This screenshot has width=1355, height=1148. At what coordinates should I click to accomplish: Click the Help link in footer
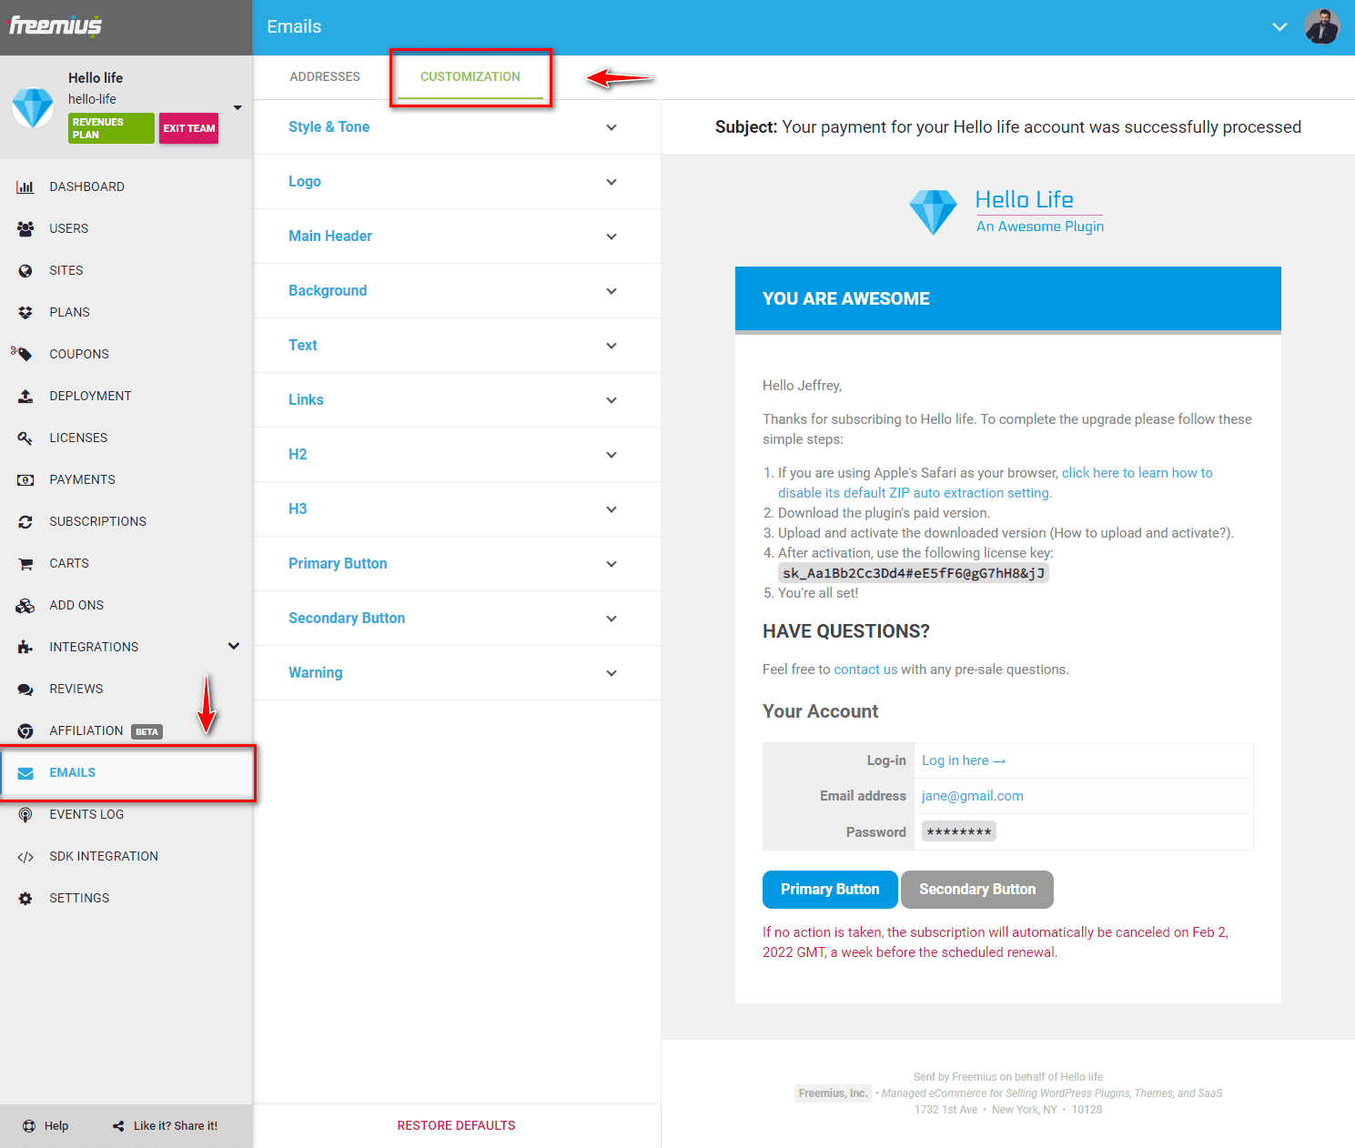(46, 1125)
